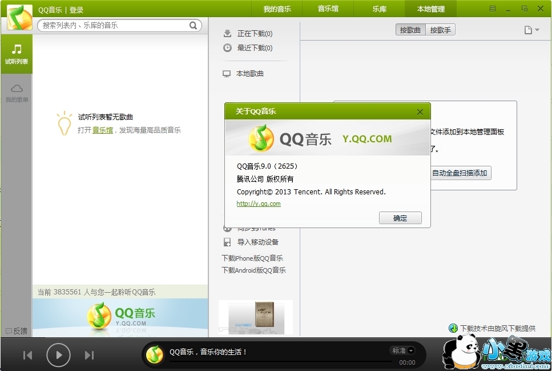Click the playback progress bar
Image resolution: width=552 pixels, height=371 pixels.
coord(281,361)
